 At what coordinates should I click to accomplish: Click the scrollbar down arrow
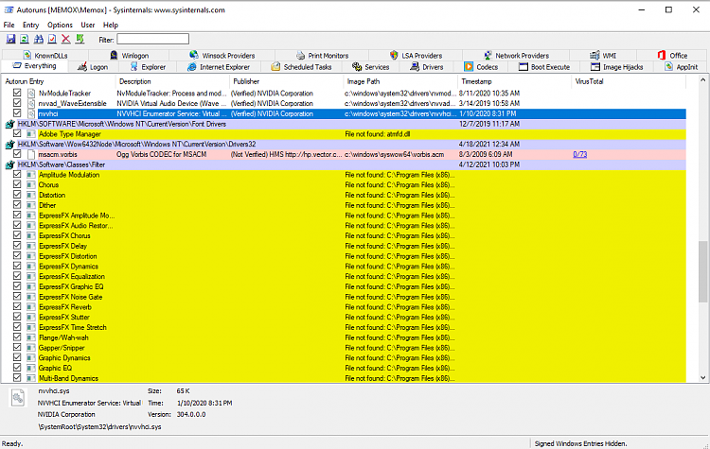click(x=702, y=377)
